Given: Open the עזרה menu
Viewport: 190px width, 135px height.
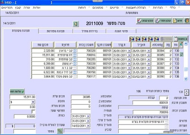Looking at the screenshot, I should 27,8.
